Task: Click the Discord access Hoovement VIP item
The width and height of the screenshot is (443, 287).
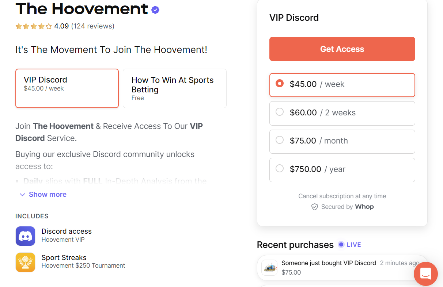Action: [x=67, y=235]
